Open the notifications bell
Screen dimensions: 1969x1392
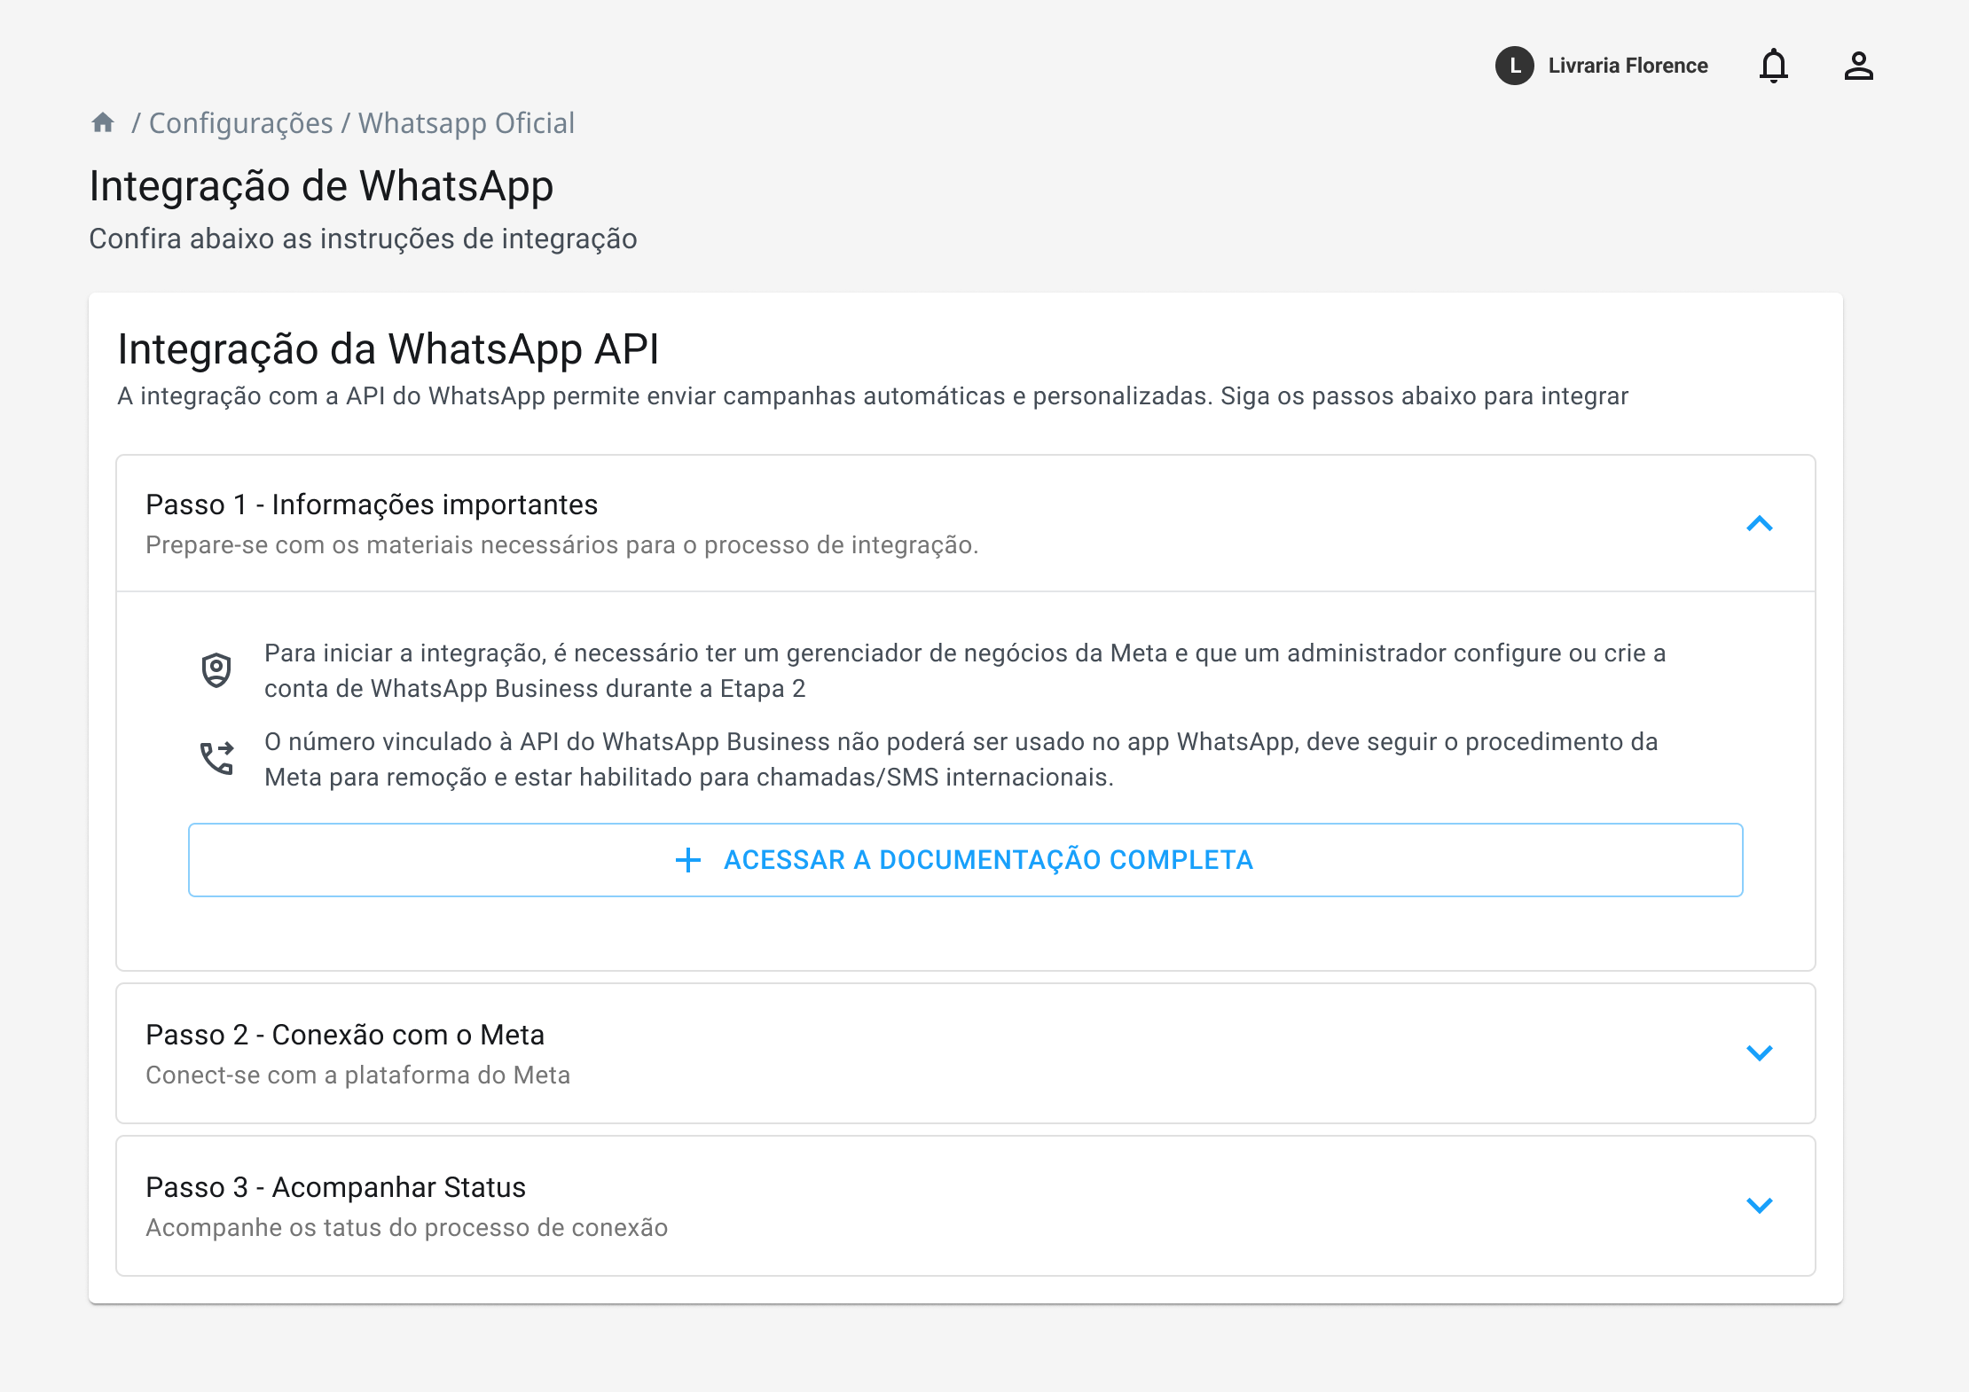point(1774,66)
